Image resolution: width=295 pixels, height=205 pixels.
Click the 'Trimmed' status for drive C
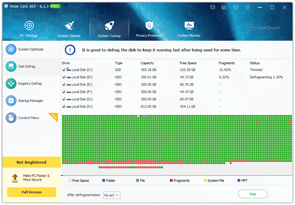256,70
